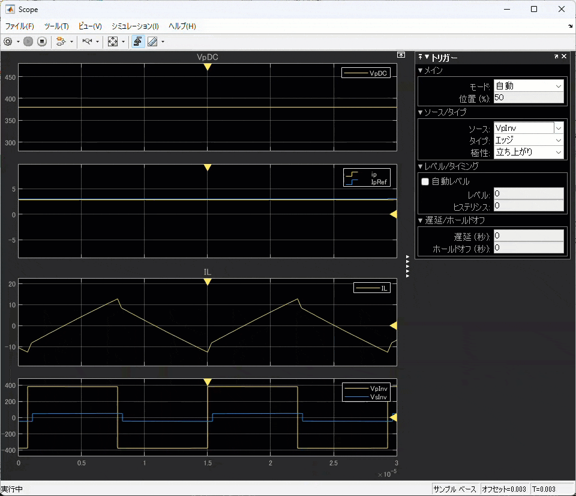The width and height of the screenshot is (576, 496).
Task: Click the 実行中 status text
Action: click(12, 489)
